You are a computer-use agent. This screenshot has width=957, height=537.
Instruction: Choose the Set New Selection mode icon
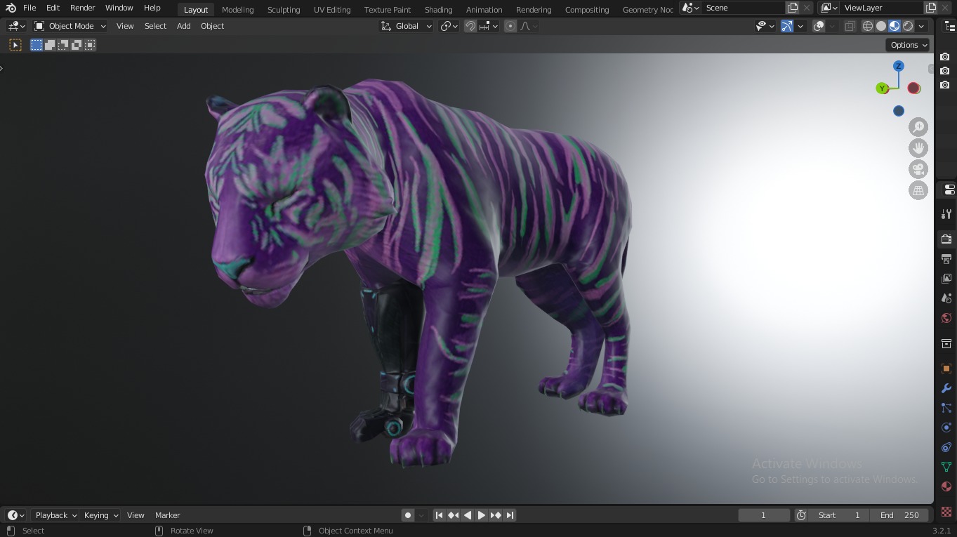[x=37, y=45]
